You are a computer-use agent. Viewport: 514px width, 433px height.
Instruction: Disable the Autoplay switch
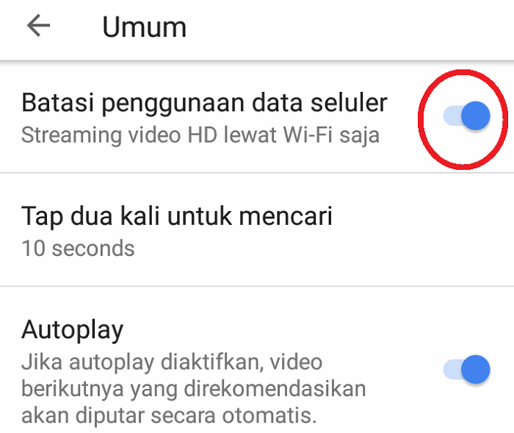pyautogui.click(x=467, y=369)
